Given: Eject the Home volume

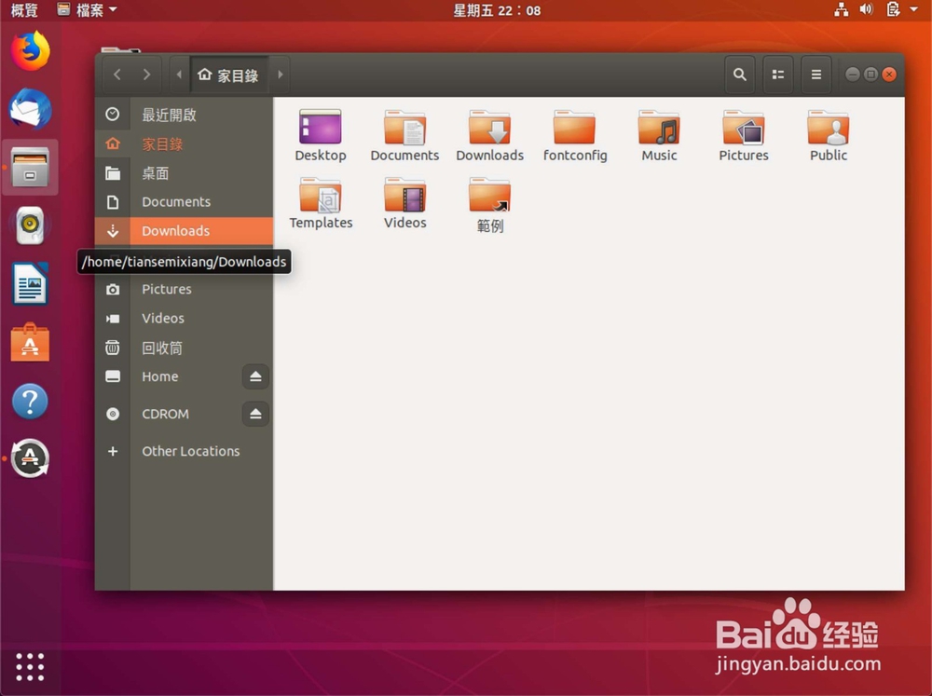Looking at the screenshot, I should [255, 376].
